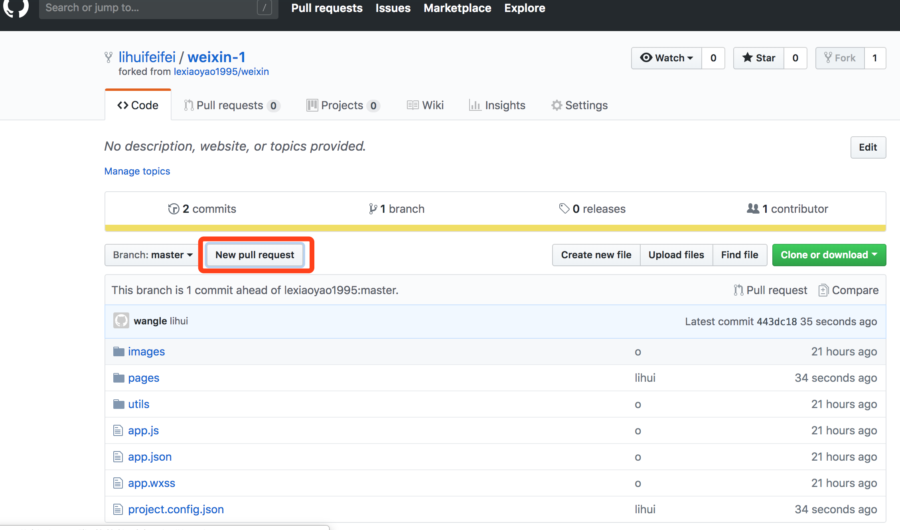The height and width of the screenshot is (530, 900).
Task: Click the Edit description button
Action: coord(868,147)
